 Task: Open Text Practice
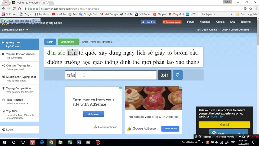19,102
